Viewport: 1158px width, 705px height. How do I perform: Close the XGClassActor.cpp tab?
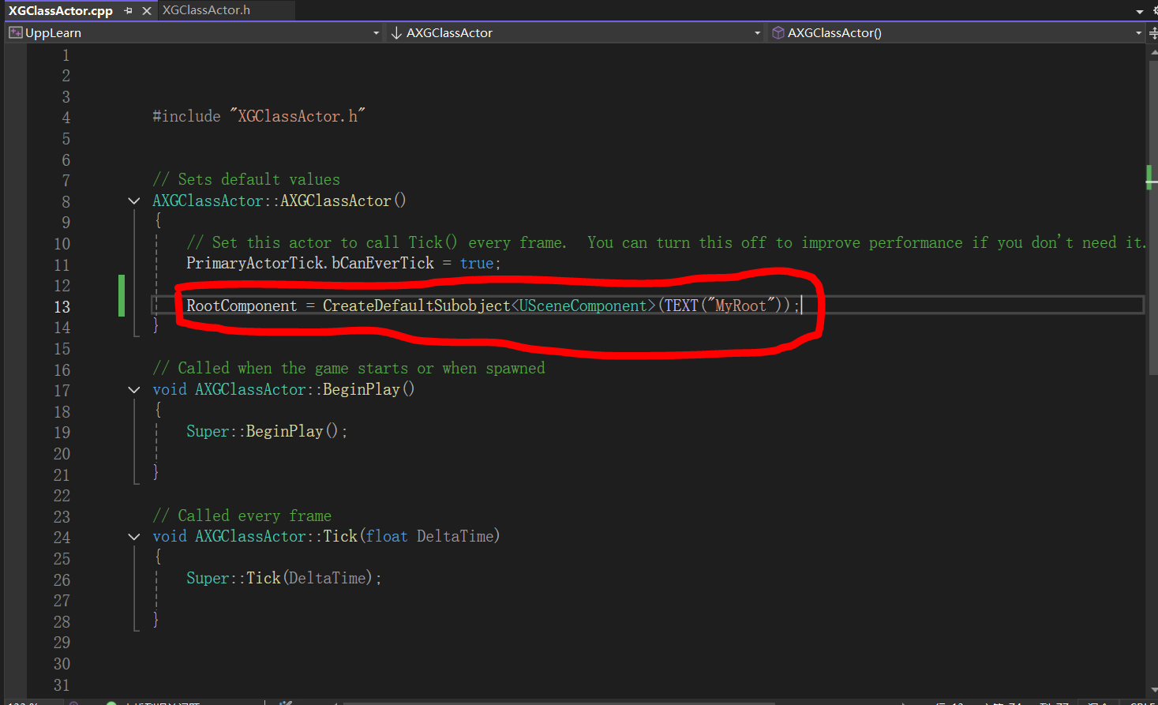147,11
